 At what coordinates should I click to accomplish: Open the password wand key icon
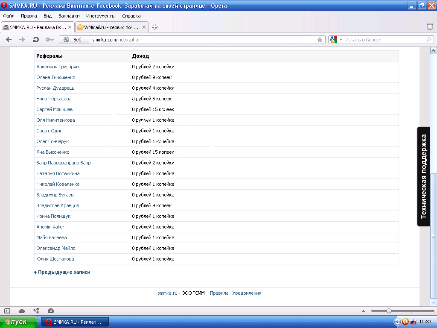(x=49, y=40)
